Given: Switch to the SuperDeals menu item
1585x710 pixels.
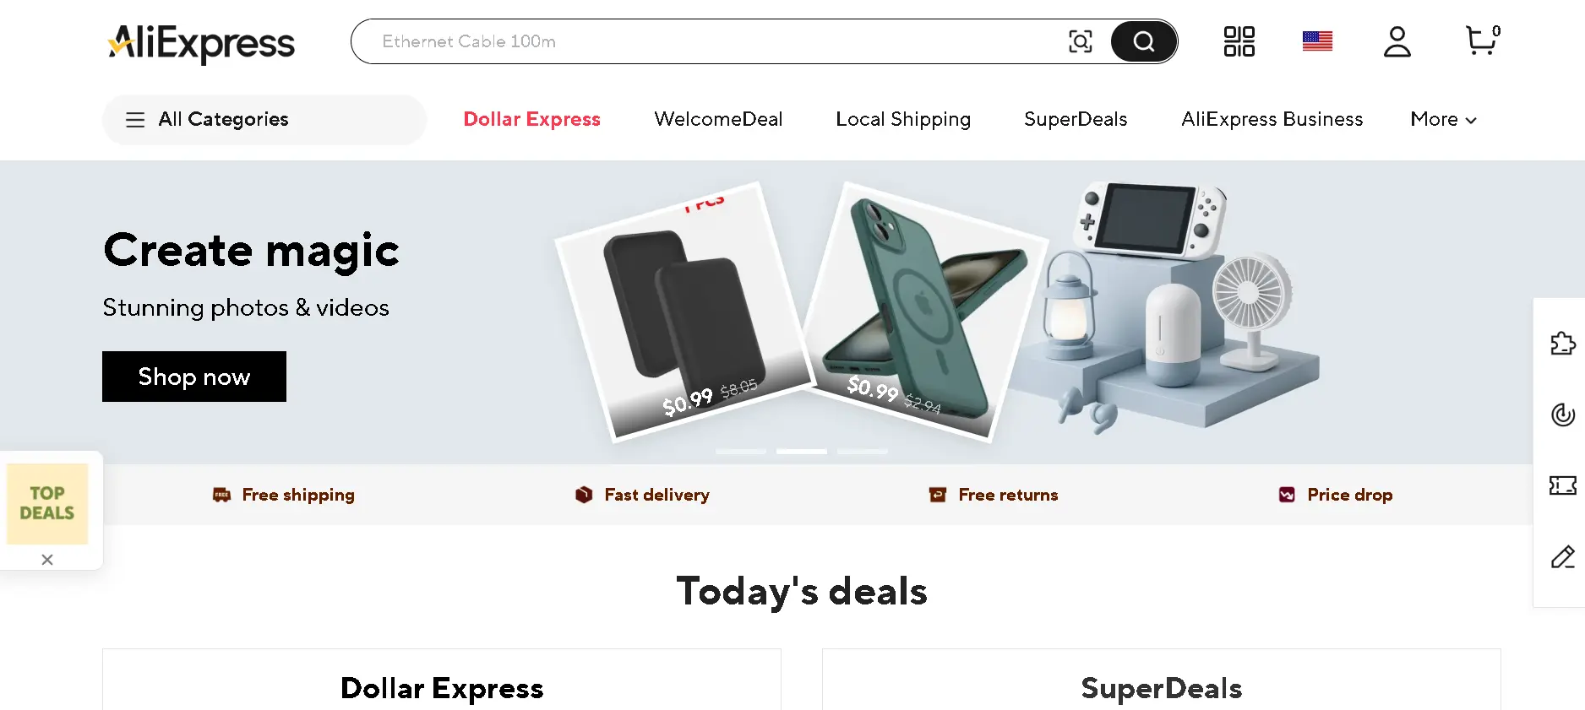Looking at the screenshot, I should (1075, 119).
